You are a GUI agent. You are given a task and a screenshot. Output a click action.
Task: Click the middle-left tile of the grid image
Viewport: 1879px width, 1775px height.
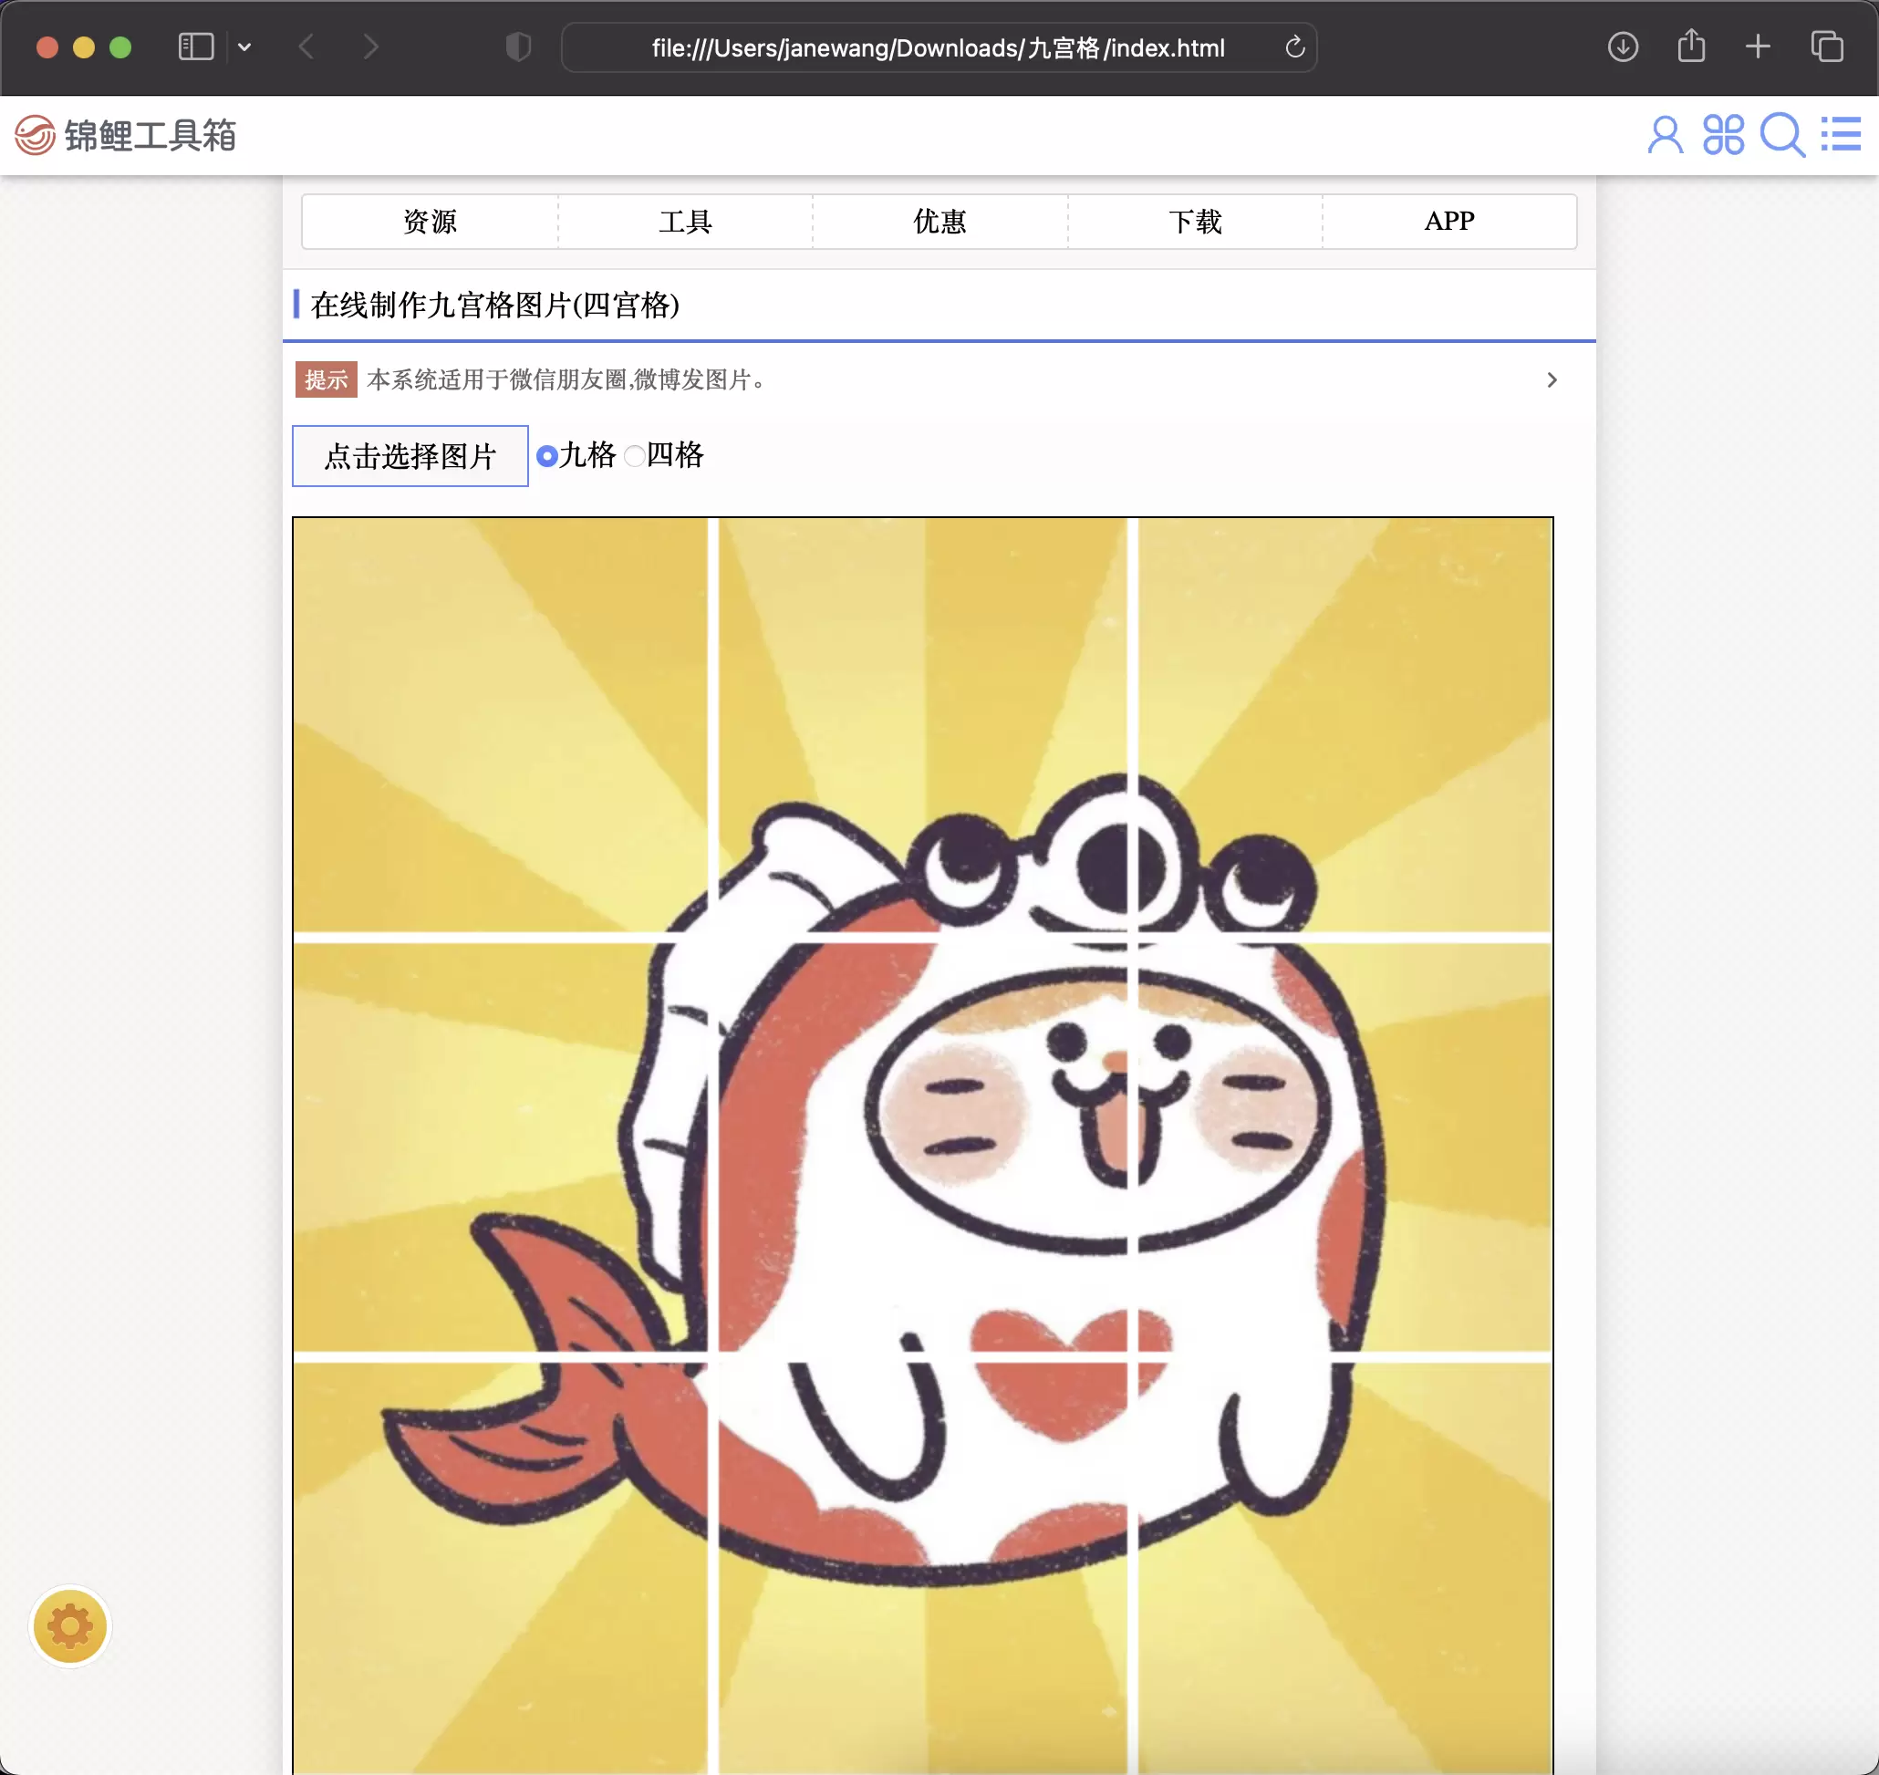coord(501,1146)
